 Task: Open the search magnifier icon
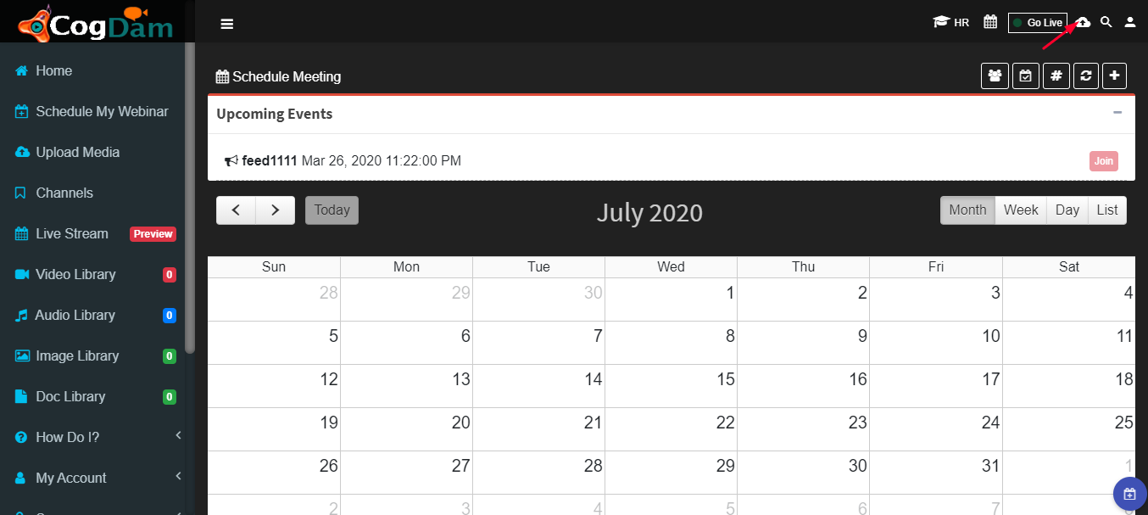(x=1106, y=22)
